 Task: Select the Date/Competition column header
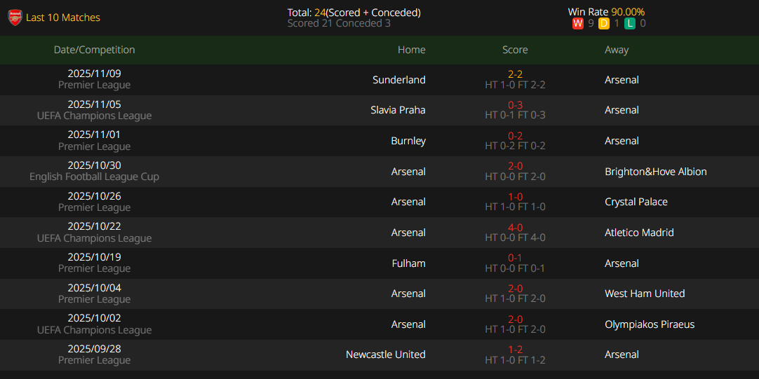click(x=94, y=50)
